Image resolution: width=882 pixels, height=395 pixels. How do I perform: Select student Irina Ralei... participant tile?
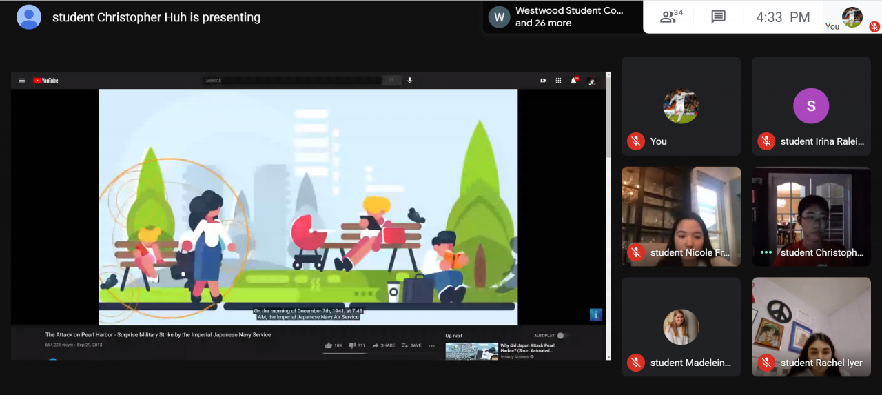pos(811,106)
